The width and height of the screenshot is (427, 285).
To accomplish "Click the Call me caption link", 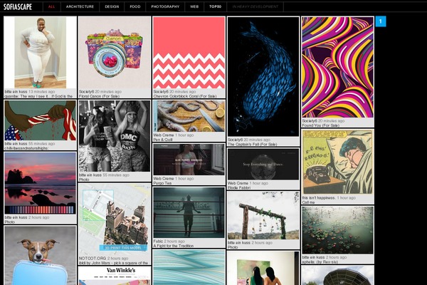I will tap(308, 202).
